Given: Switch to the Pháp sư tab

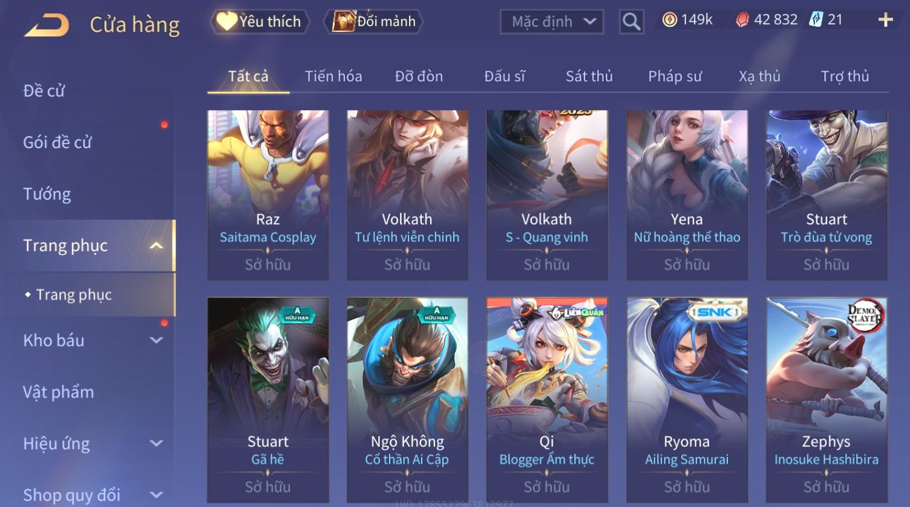Looking at the screenshot, I should tap(675, 76).
